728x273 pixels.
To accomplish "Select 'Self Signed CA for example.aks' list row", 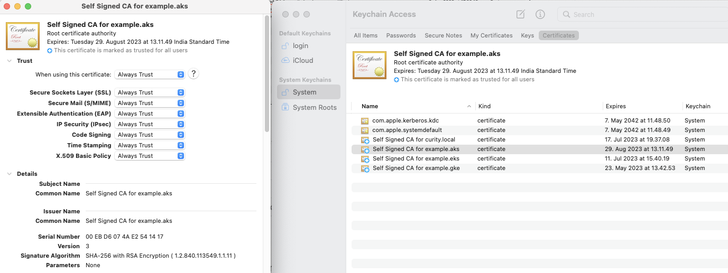I will (540, 149).
